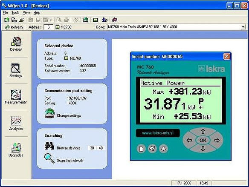Click the Address input field
Image resolution: width=249 pixels, height=187 pixels.
[x=49, y=27]
